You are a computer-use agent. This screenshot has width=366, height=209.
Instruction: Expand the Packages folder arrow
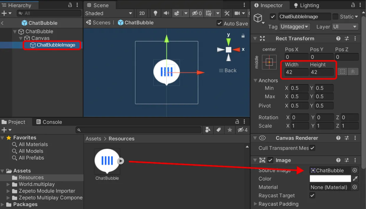[x=2, y=204]
